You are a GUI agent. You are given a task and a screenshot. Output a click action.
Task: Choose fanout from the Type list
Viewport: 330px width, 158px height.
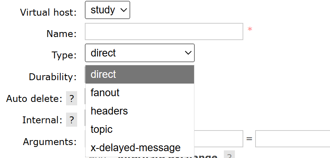(140, 93)
